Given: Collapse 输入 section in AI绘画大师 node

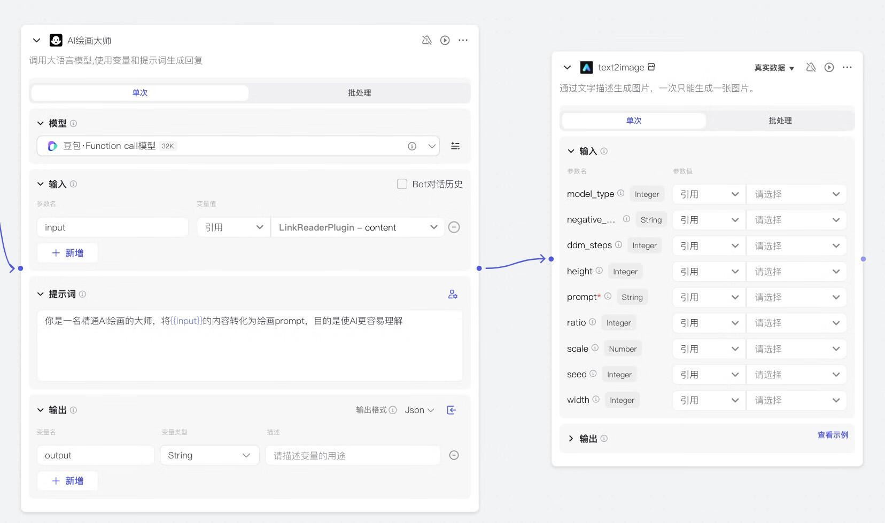Looking at the screenshot, I should [x=40, y=184].
